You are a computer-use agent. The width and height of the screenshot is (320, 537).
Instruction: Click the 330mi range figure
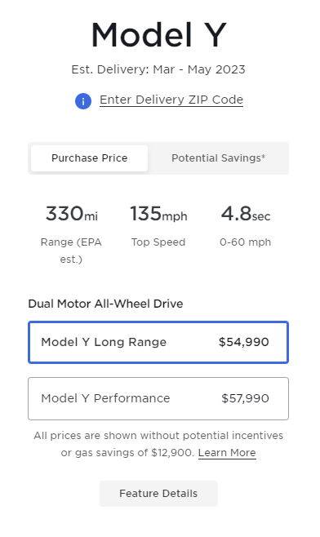pyautogui.click(x=72, y=214)
